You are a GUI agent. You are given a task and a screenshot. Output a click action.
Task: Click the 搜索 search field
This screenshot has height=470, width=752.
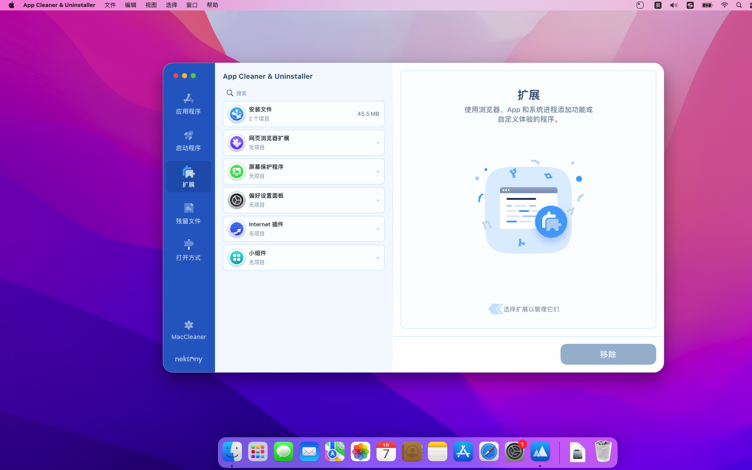pos(305,93)
